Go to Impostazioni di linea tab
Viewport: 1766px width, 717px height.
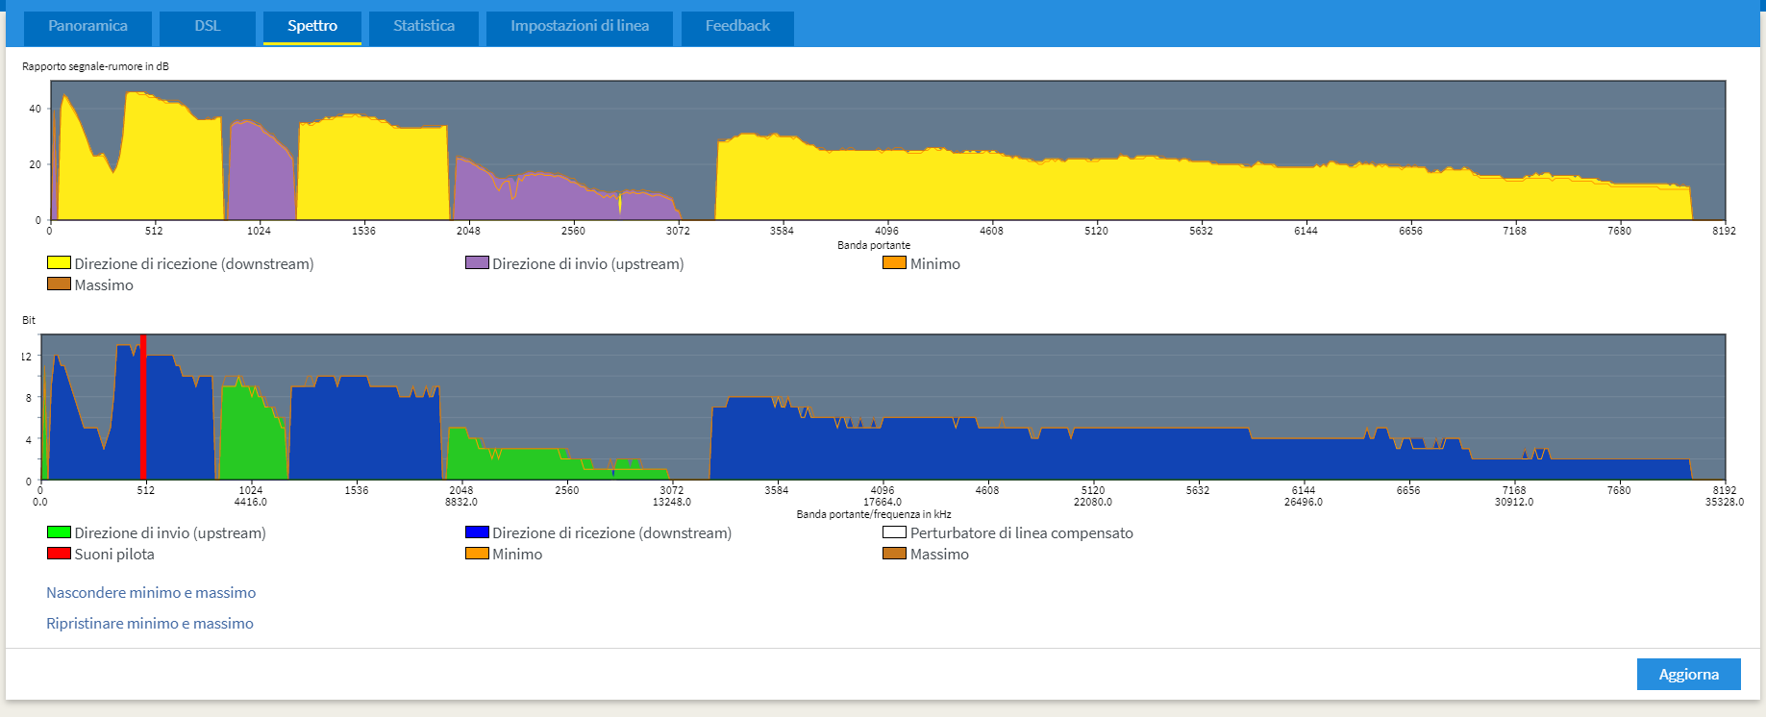tap(580, 27)
